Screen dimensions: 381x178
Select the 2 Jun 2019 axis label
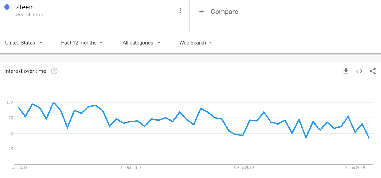(355, 168)
